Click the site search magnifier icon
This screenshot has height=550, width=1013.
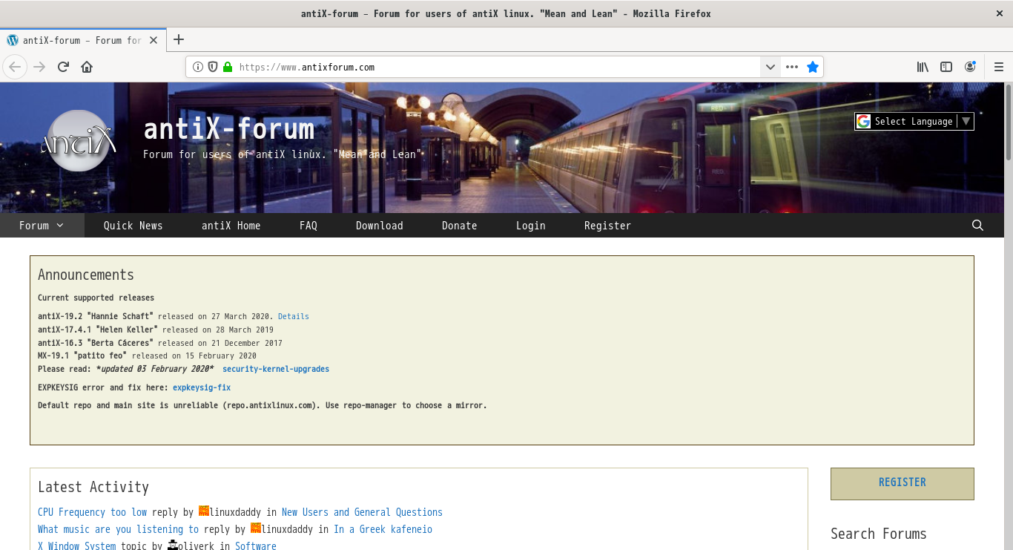[977, 226]
